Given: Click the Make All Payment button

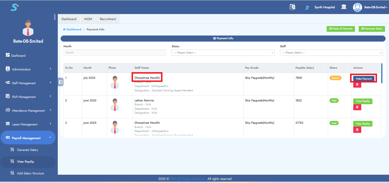Looking at the screenshot, I should pyautogui.click(x=341, y=29).
